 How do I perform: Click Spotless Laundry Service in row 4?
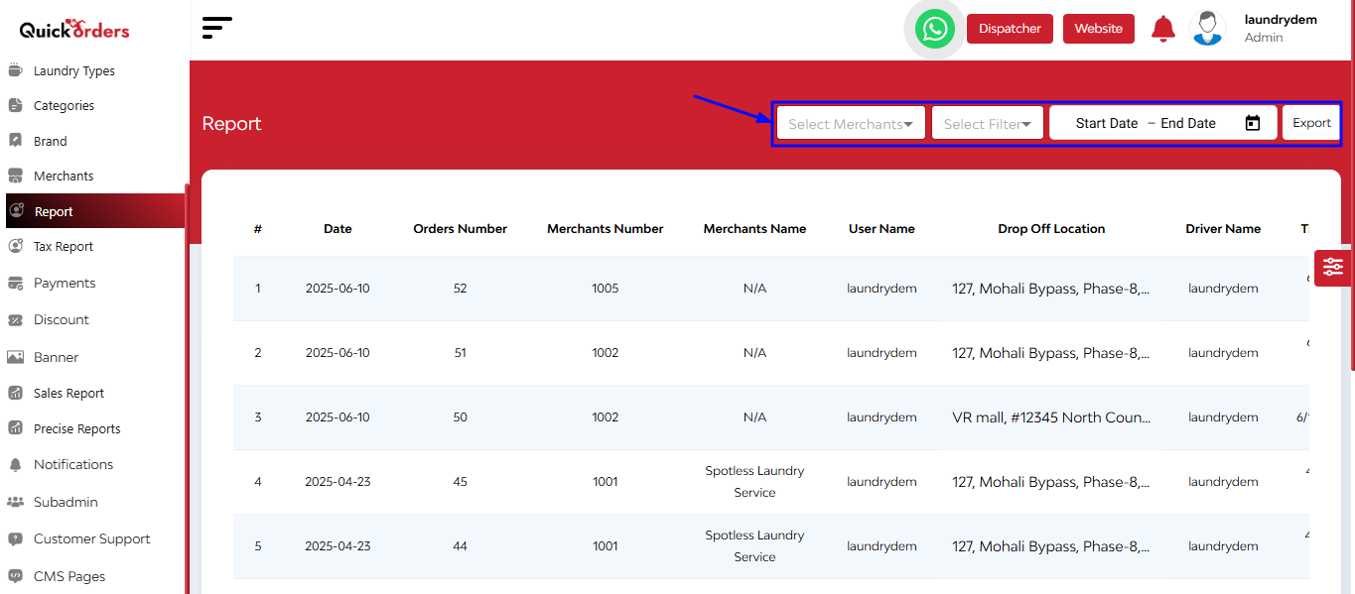point(754,482)
